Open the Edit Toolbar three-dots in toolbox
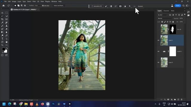This screenshot has height=107, width=191. (x=7, y=45)
